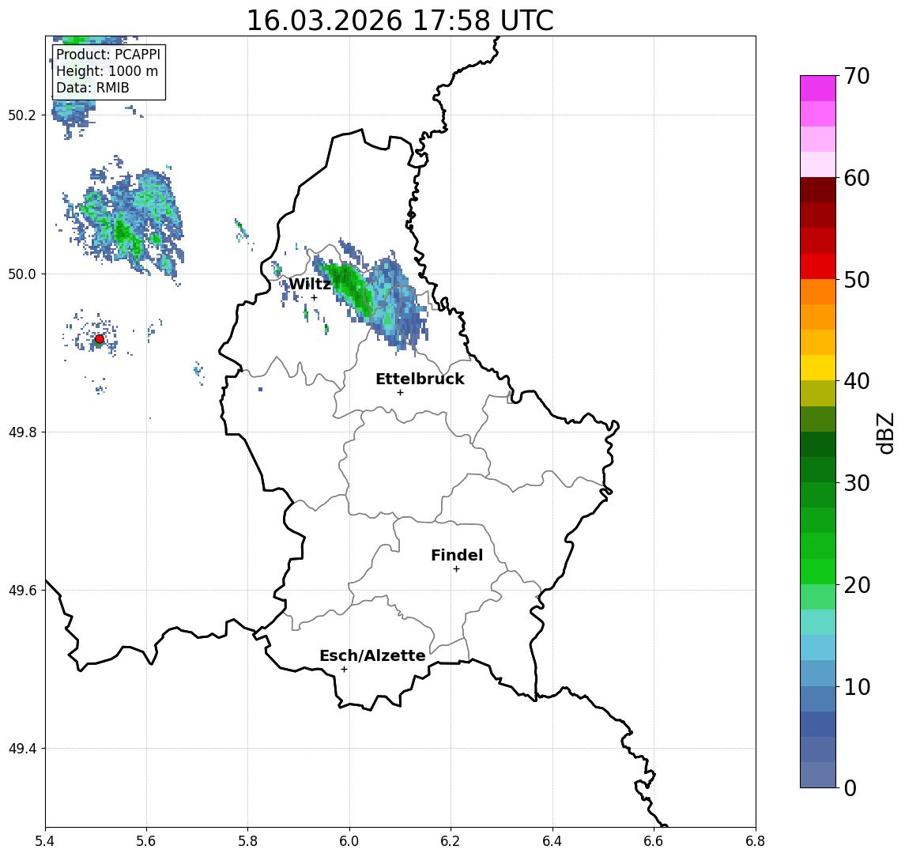Image resolution: width=905 pixels, height=857 pixels.
Task: Click the bright green swatch just above 20
Action: point(818,571)
